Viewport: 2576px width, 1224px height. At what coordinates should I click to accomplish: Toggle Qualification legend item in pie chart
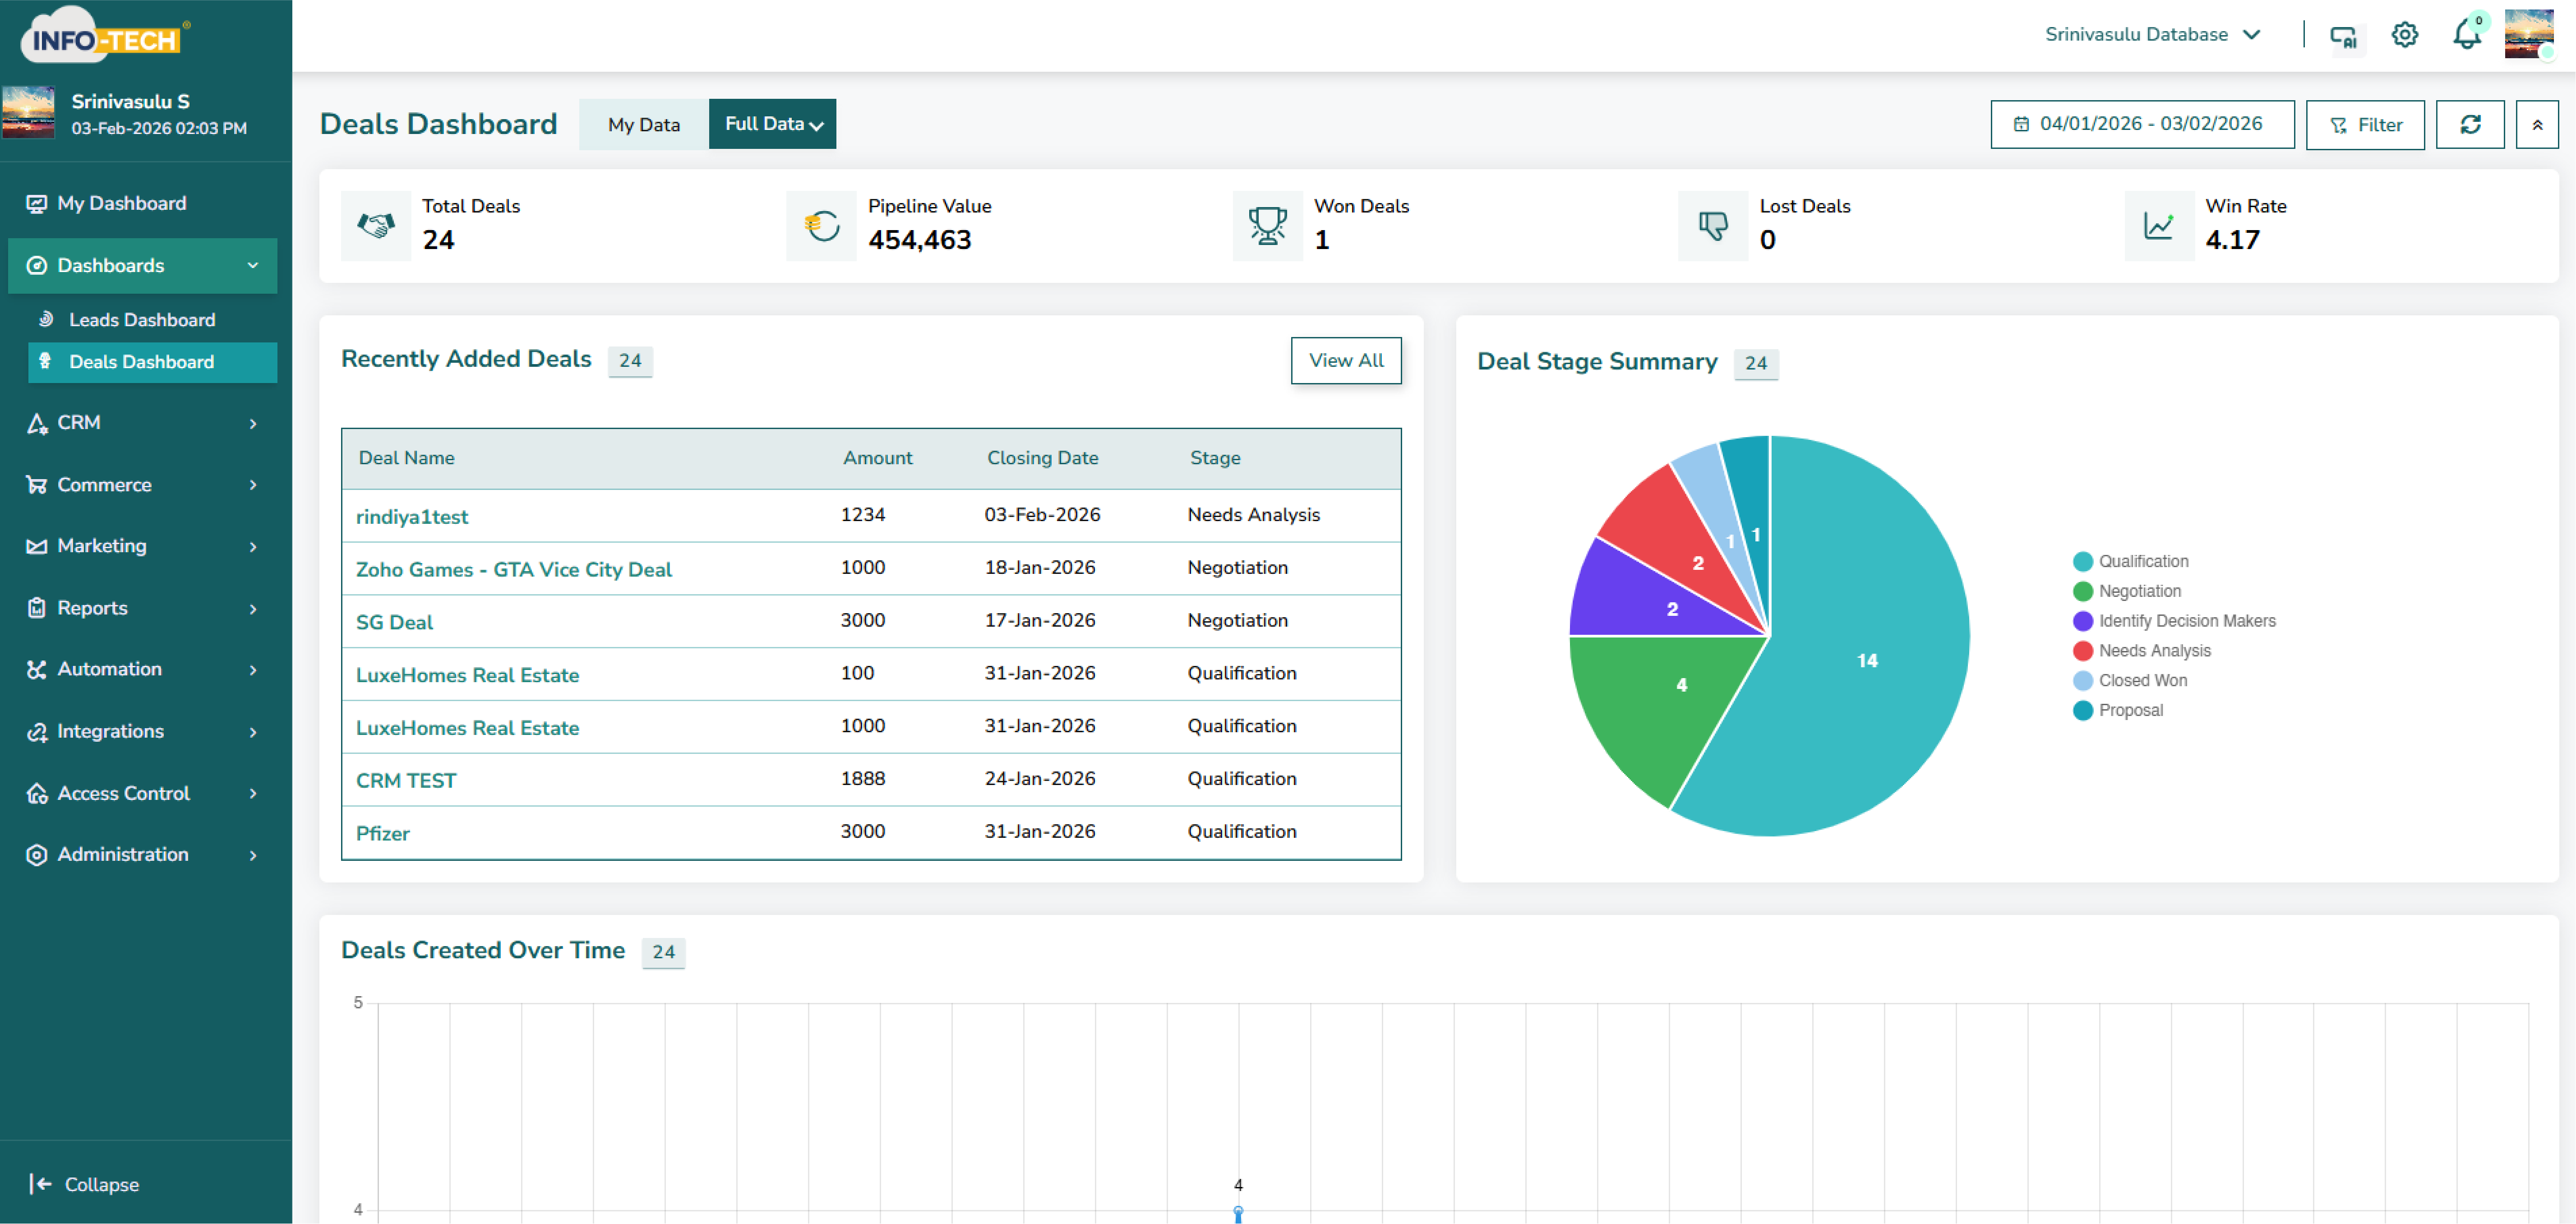[2142, 561]
